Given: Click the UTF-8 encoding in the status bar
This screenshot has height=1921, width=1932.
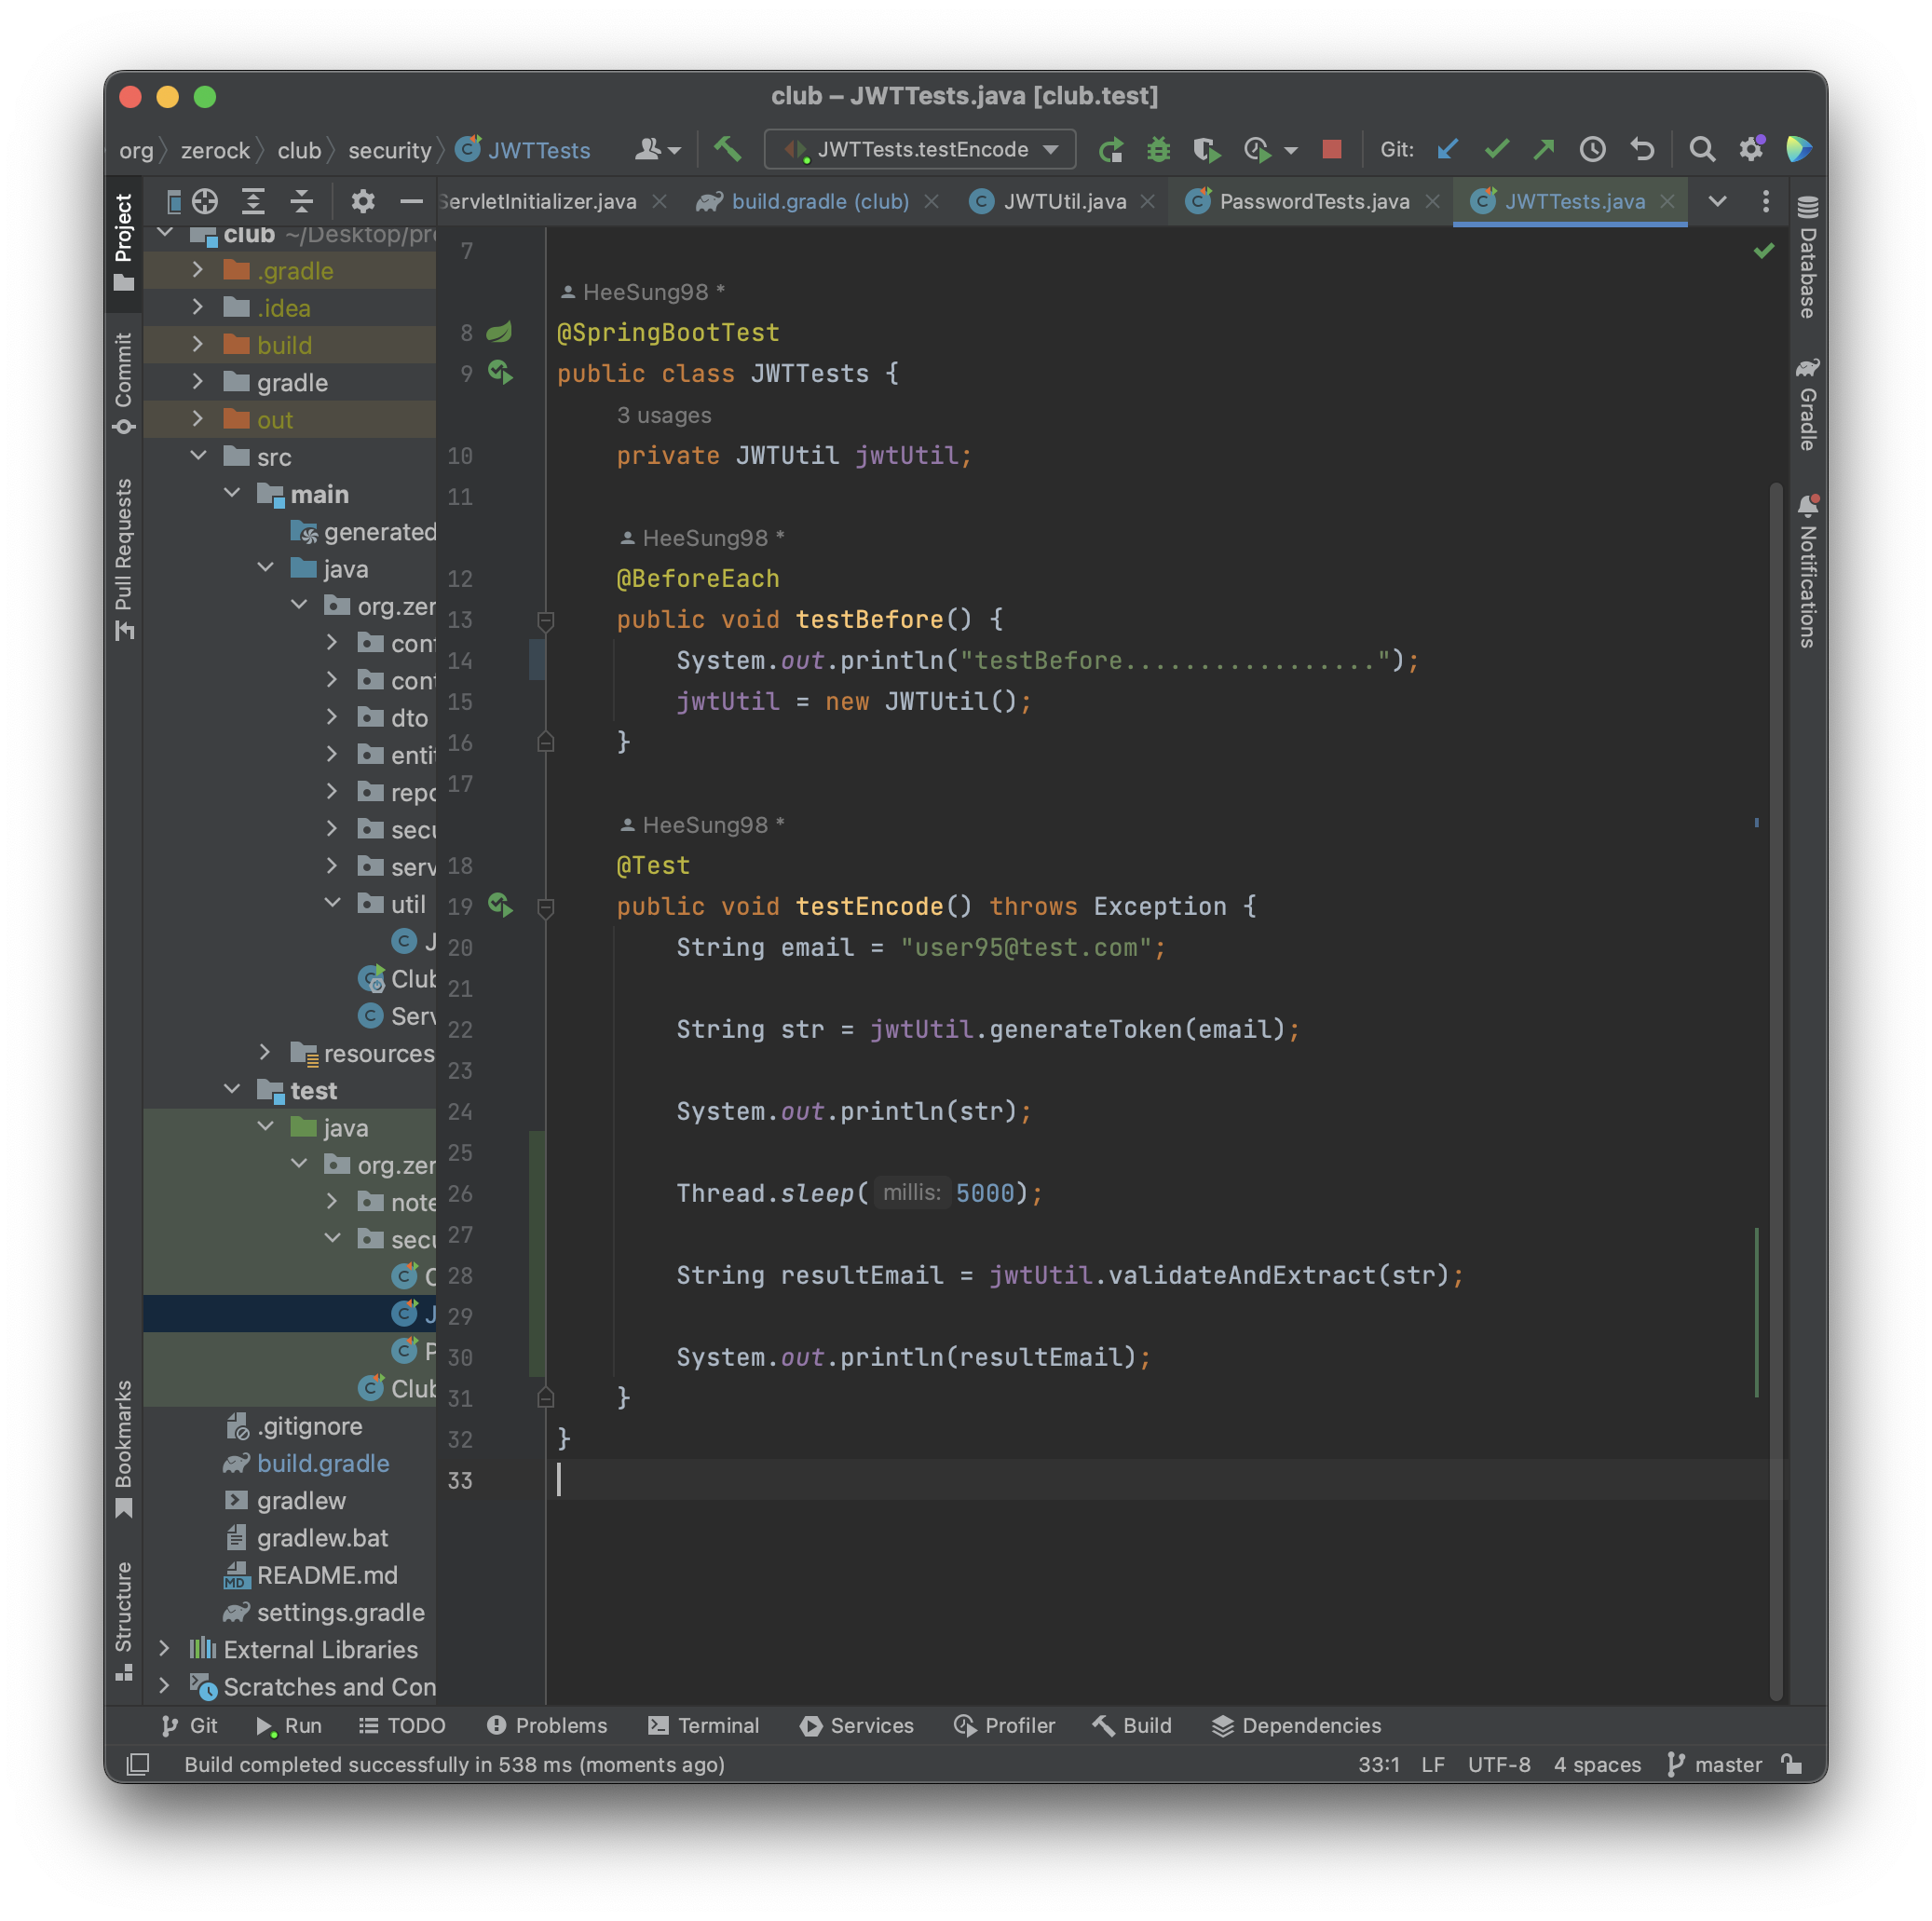Looking at the screenshot, I should [1499, 1764].
